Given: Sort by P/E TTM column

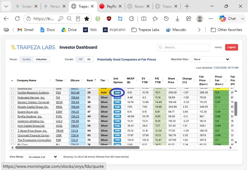Looking at the screenshot, I should (x=158, y=80).
